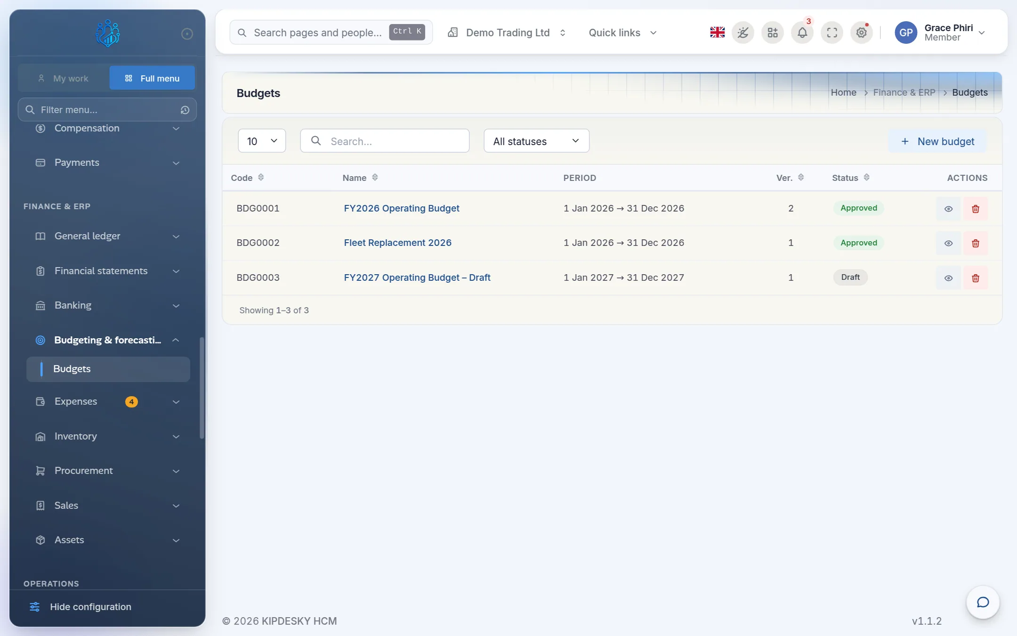The height and width of the screenshot is (636, 1017).
Task: Click the Search pages and people box
Action: click(x=331, y=33)
